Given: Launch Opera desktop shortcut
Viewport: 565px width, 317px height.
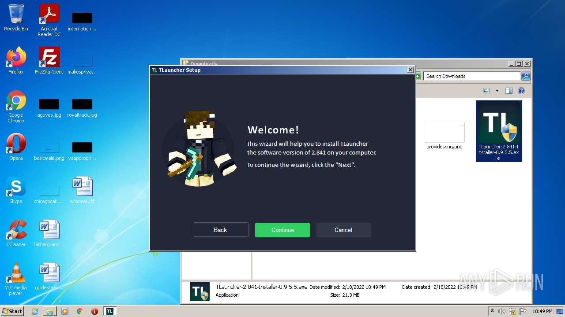Looking at the screenshot, I should (x=16, y=147).
